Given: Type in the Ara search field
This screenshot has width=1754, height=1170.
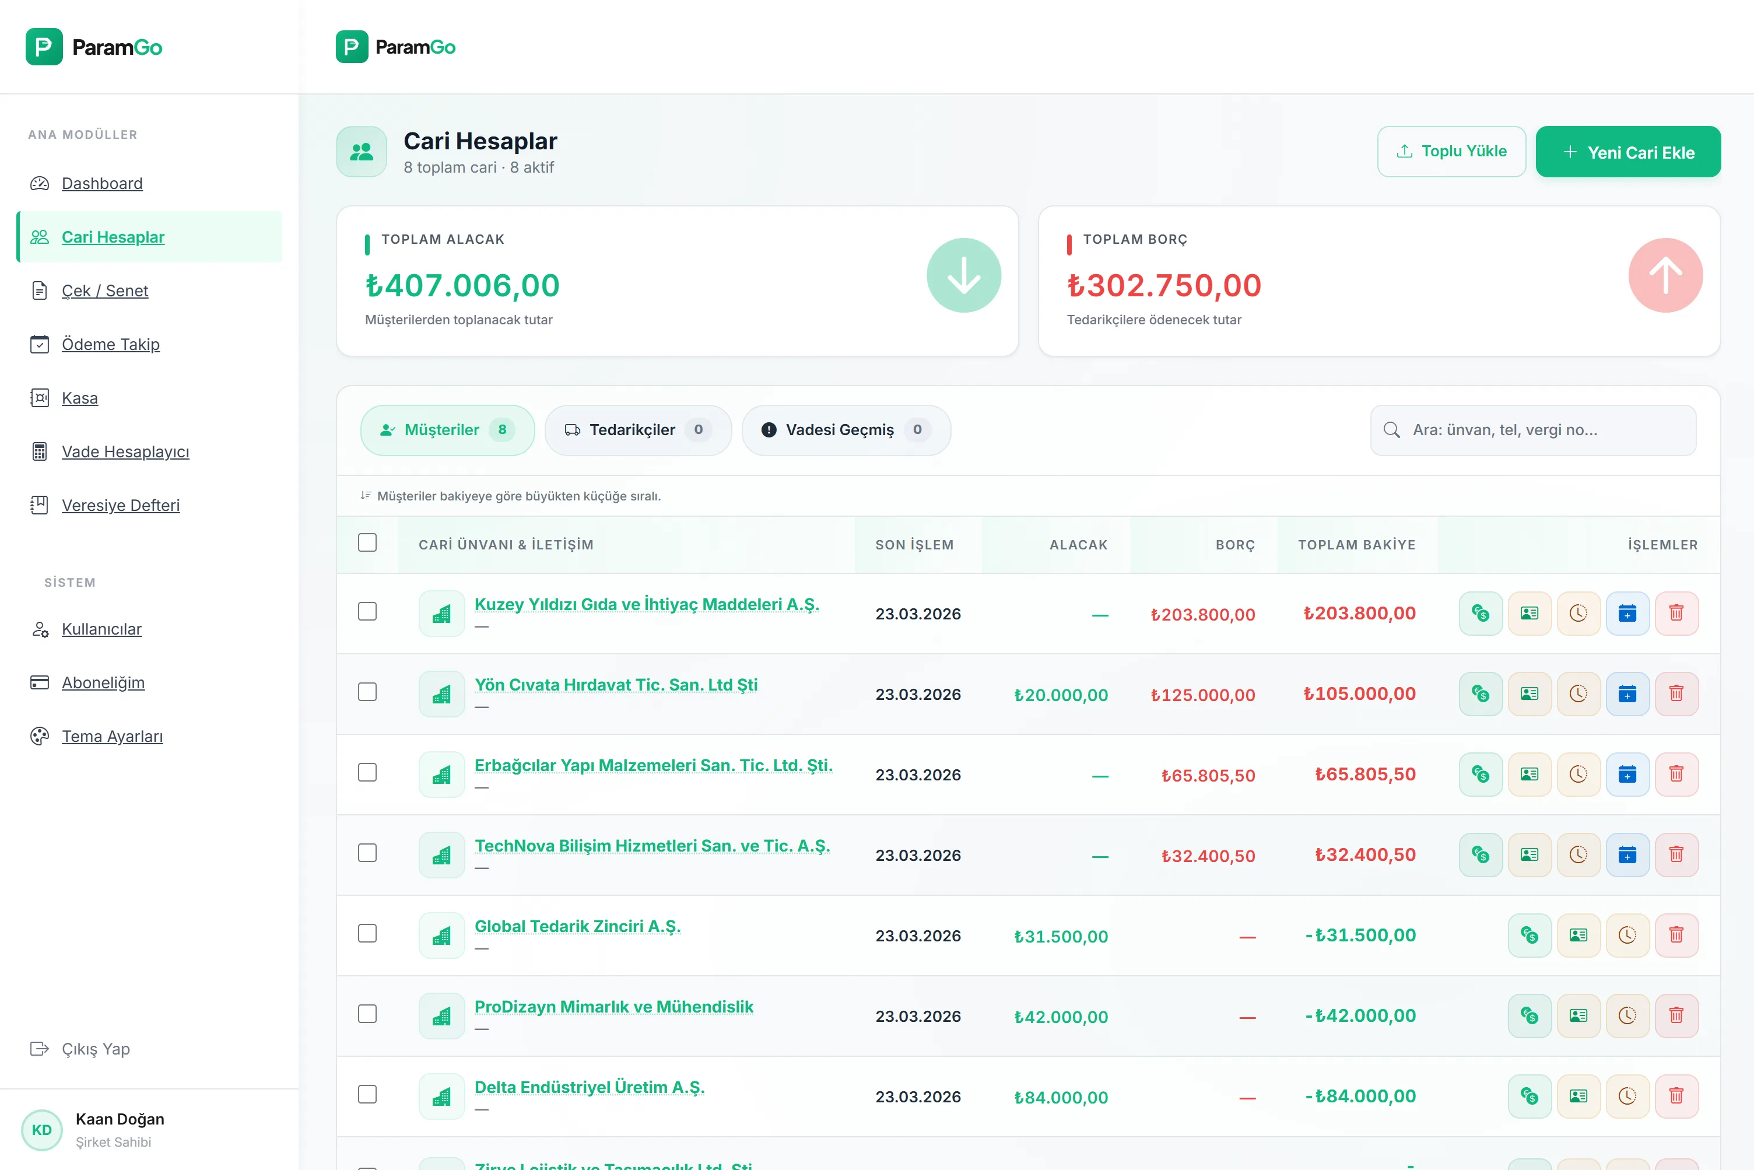Looking at the screenshot, I should (1533, 430).
